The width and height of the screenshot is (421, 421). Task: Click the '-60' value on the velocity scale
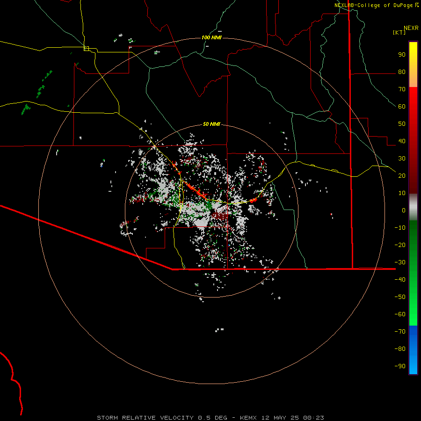(x=400, y=314)
